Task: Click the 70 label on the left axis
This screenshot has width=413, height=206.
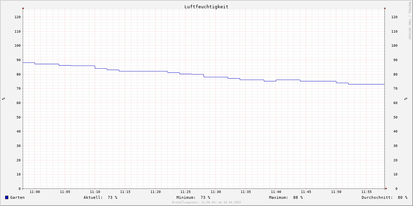Action: click(19, 89)
